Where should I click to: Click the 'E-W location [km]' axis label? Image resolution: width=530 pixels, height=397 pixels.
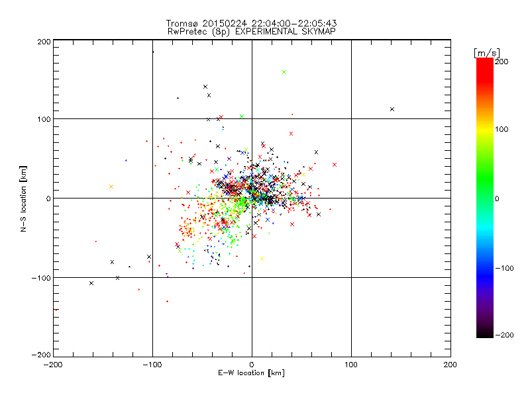point(251,373)
